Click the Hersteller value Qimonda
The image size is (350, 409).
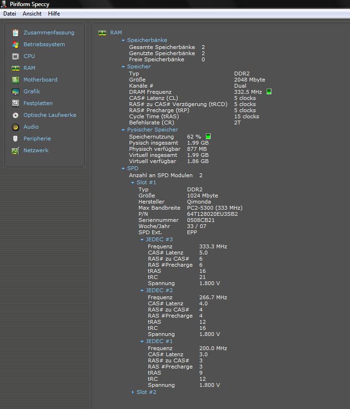pos(199,202)
